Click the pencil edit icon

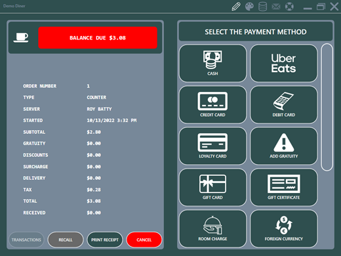(236, 7)
